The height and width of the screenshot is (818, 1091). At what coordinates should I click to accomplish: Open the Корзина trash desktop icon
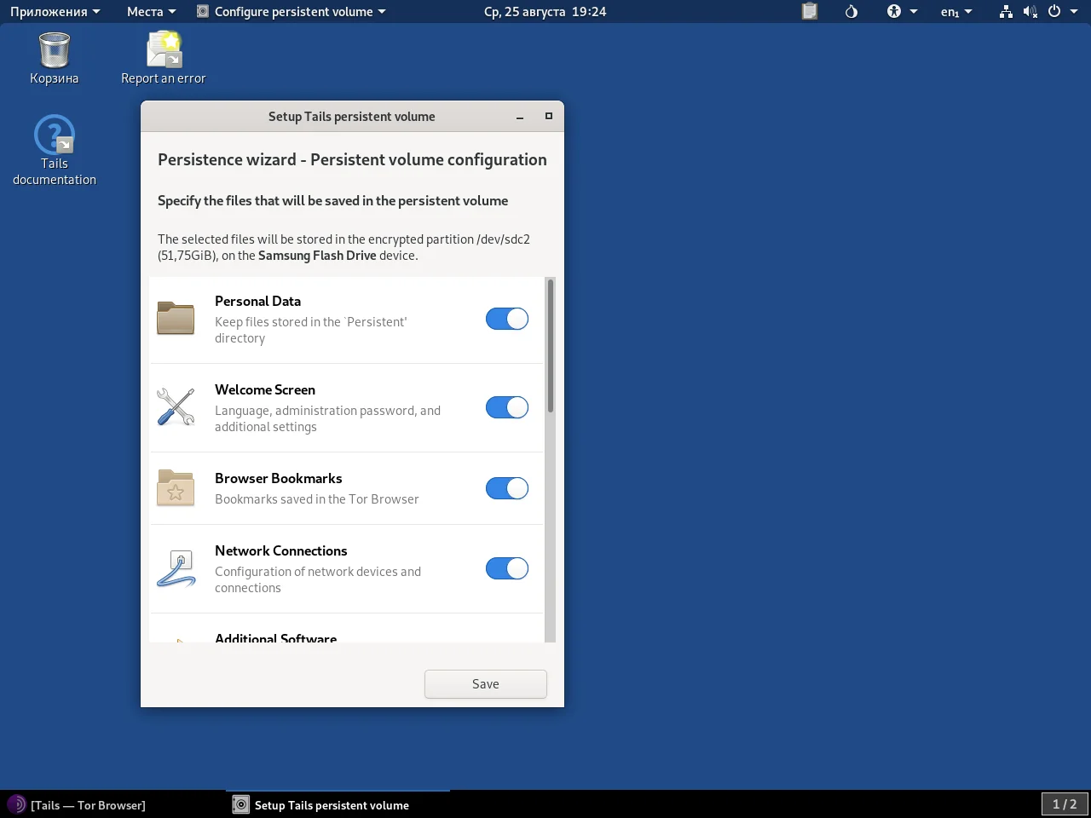[54, 58]
